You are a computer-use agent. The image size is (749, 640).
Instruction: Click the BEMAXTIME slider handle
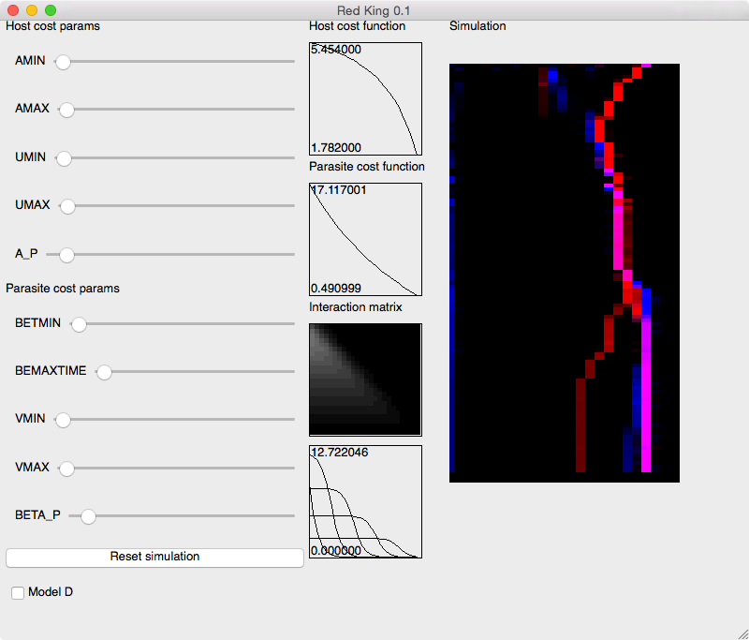tap(105, 372)
